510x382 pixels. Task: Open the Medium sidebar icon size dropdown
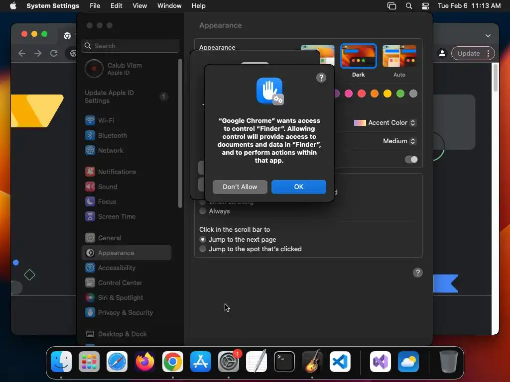click(x=399, y=141)
